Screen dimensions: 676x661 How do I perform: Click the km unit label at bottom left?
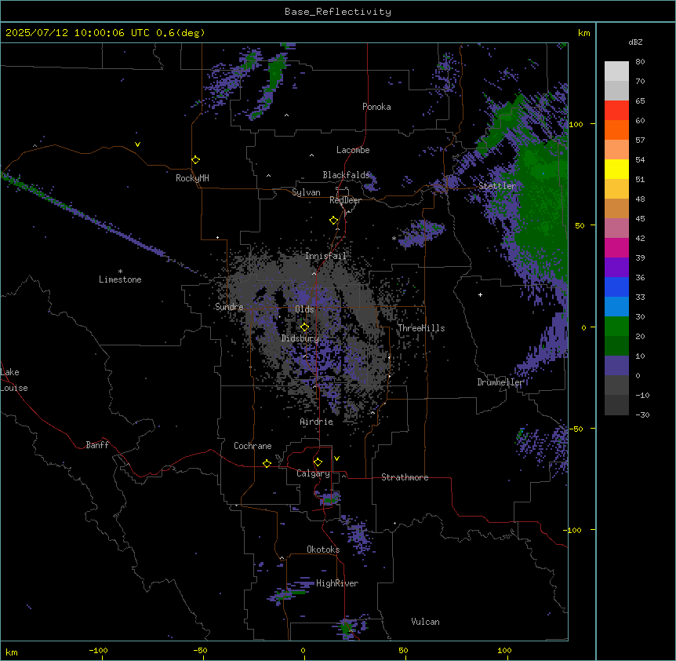[12, 652]
